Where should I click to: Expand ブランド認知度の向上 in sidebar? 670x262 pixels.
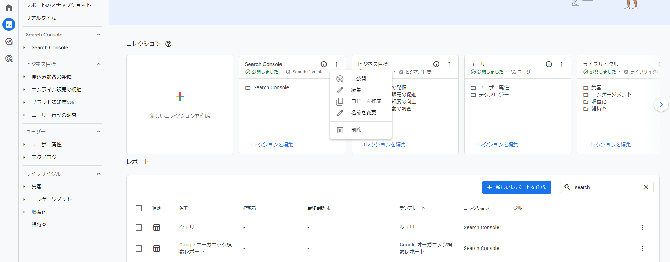(x=24, y=102)
